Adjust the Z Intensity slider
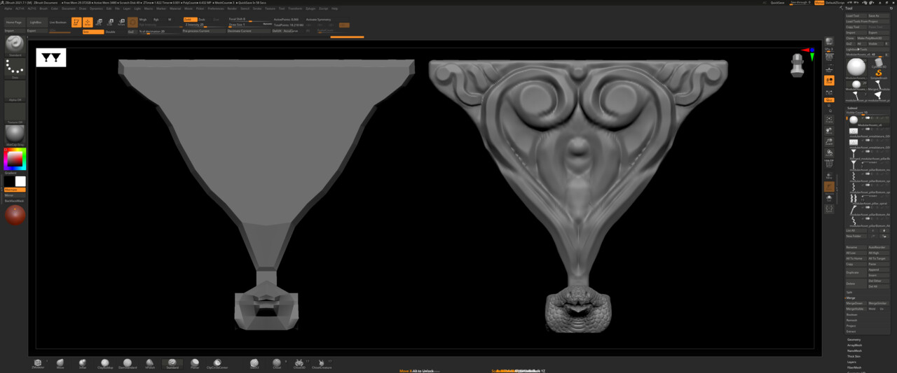The height and width of the screenshot is (373, 897). 204,24
